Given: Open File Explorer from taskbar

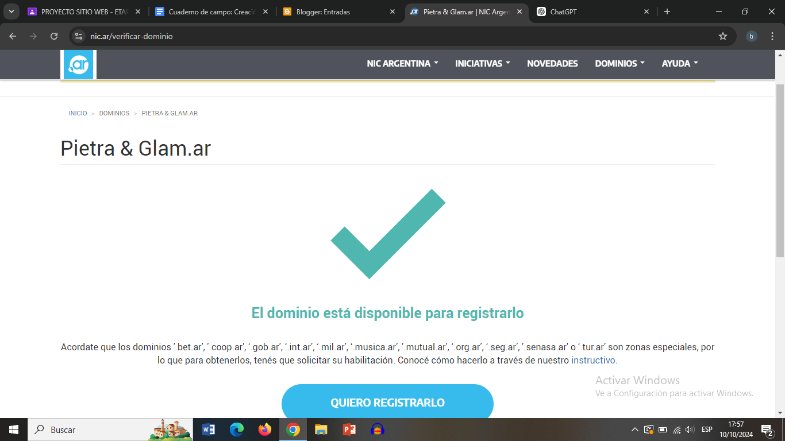Looking at the screenshot, I should pos(321,430).
